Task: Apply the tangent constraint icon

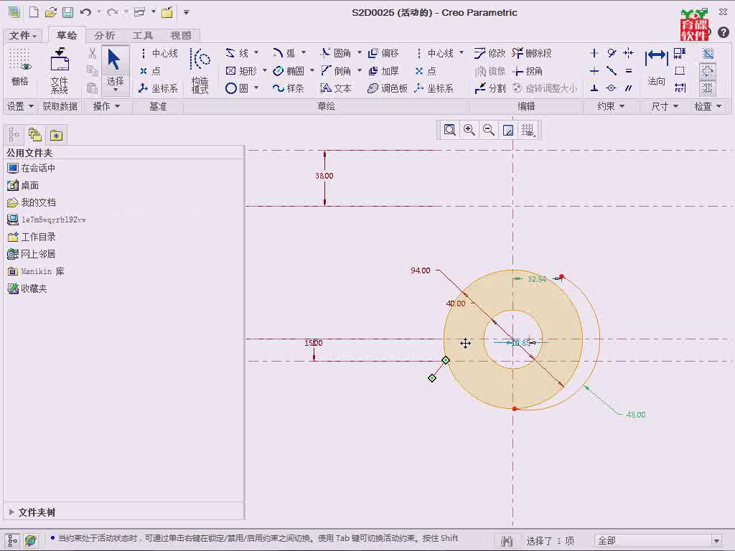Action: pos(612,53)
